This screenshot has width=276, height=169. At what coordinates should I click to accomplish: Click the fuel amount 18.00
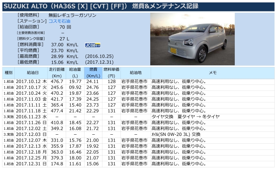click(75, 158)
